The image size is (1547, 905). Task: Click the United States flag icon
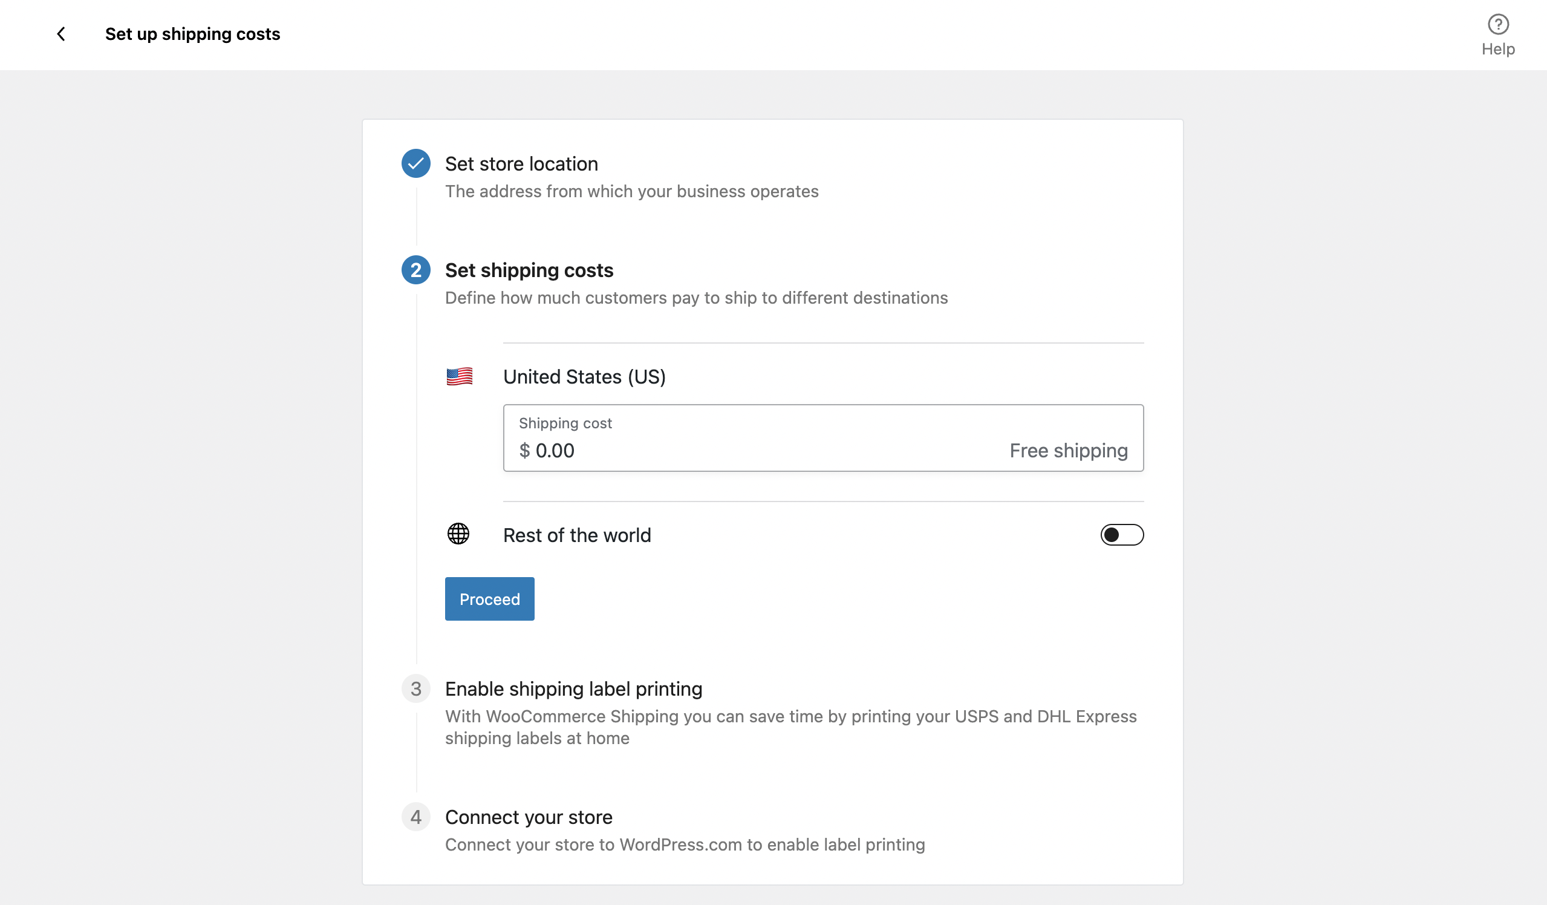[459, 376]
